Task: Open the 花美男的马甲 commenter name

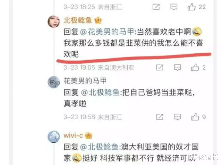Action: click(85, 81)
